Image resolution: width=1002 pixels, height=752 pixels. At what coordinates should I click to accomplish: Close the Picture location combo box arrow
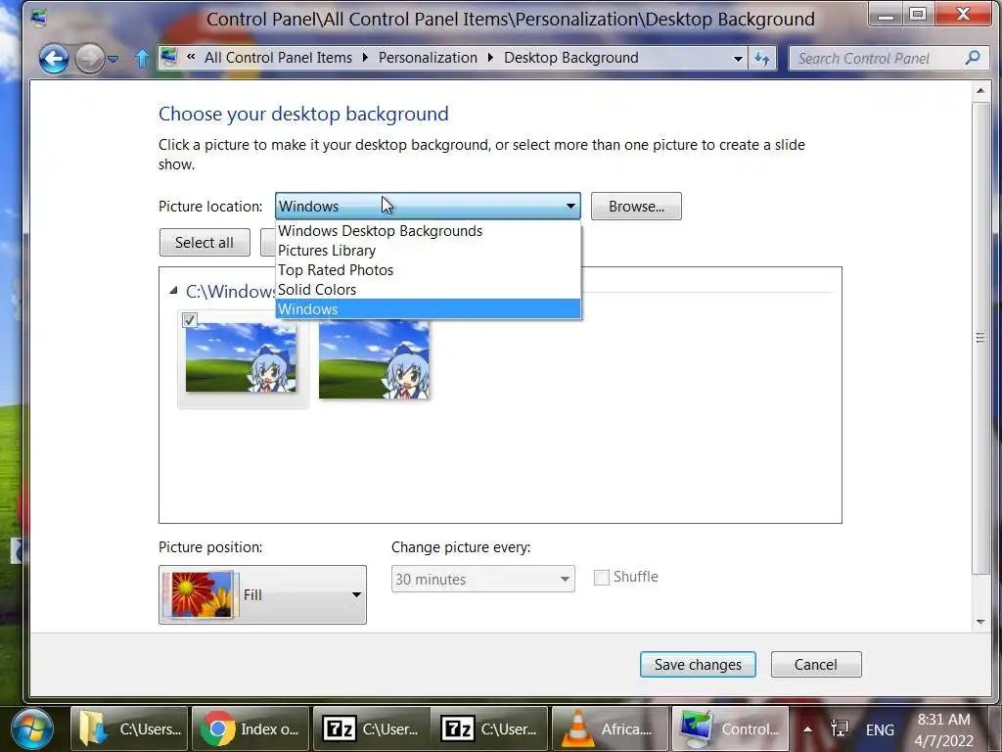pyautogui.click(x=570, y=206)
